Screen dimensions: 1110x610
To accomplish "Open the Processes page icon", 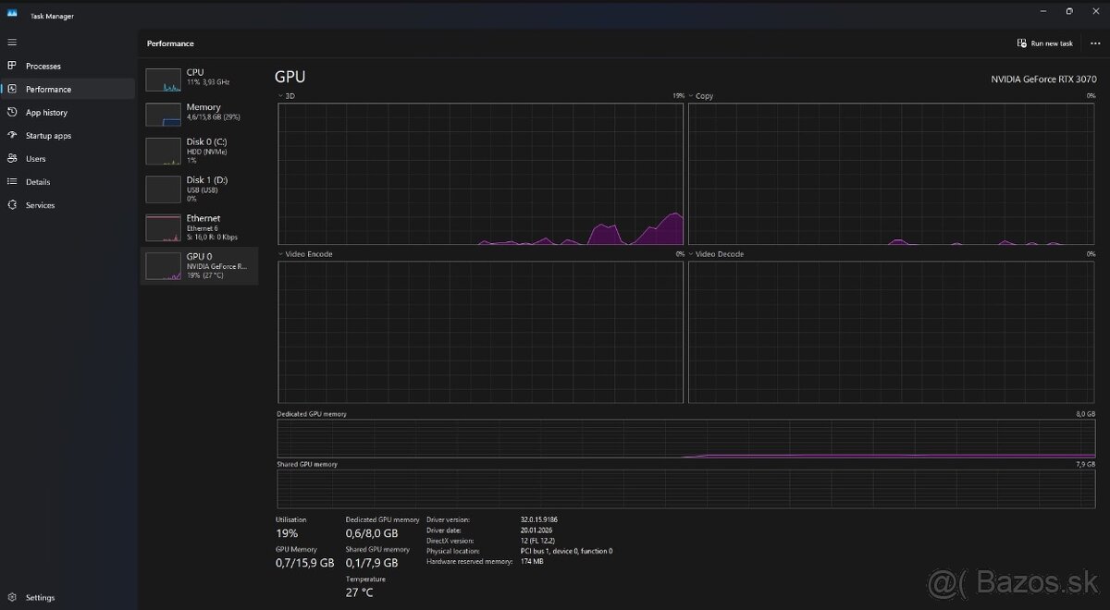I will 12,67.
